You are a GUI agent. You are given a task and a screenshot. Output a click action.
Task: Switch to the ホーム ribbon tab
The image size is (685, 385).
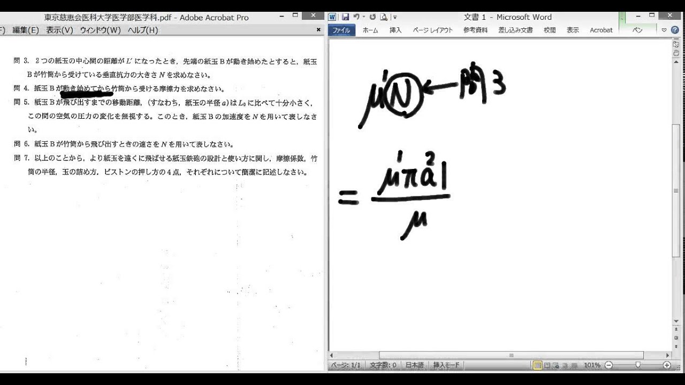click(370, 30)
